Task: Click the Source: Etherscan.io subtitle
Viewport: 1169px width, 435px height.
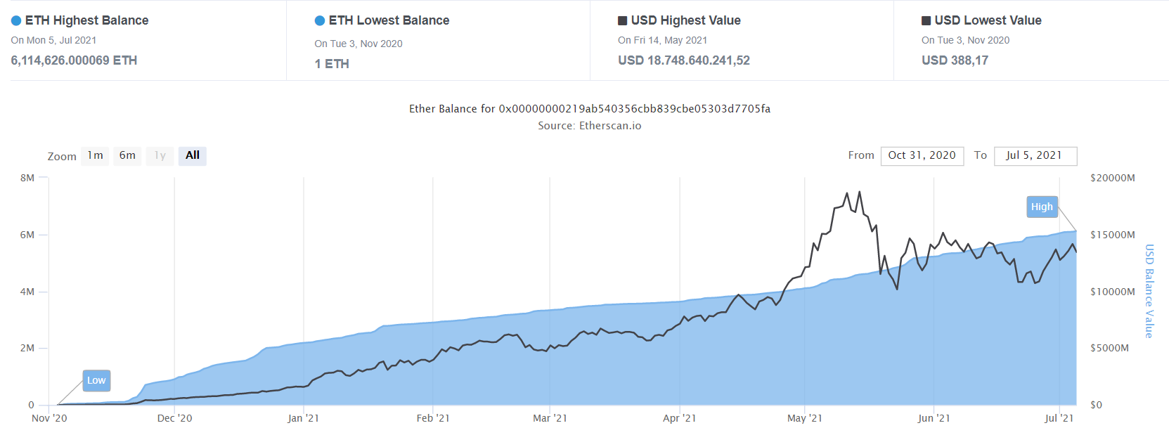Action: point(590,126)
